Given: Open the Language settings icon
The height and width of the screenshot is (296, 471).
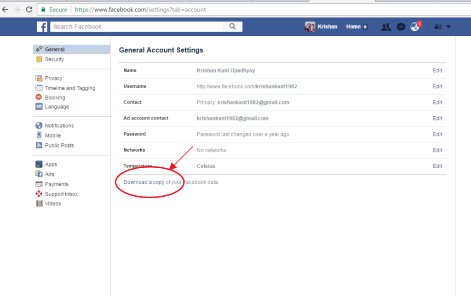Looking at the screenshot, I should point(39,107).
